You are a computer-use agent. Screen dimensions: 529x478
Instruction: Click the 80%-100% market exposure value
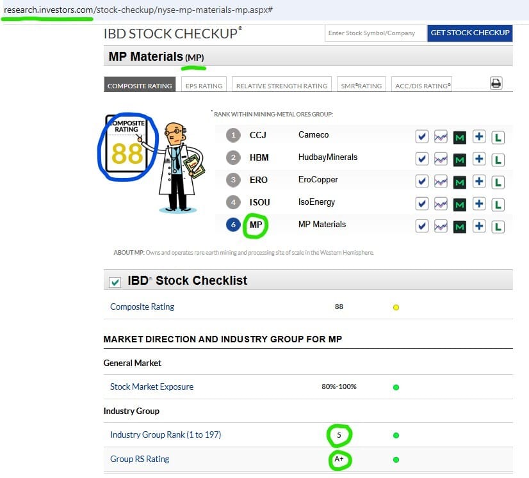339,386
